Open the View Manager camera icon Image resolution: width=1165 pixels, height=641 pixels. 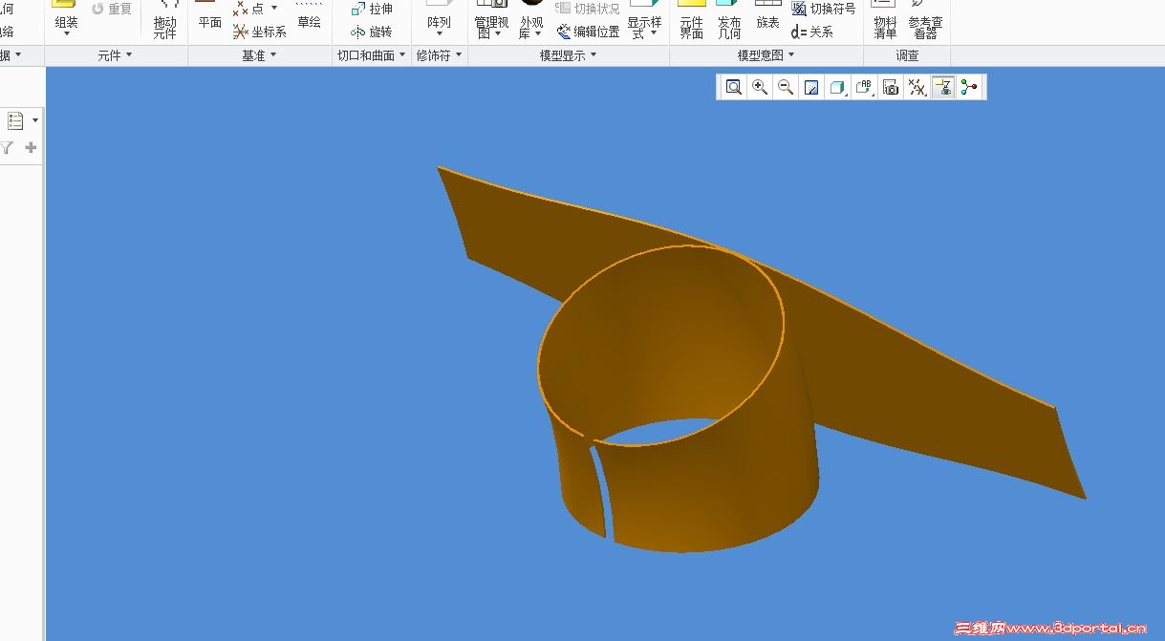click(x=891, y=88)
